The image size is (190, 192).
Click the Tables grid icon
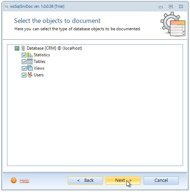click(x=30, y=62)
